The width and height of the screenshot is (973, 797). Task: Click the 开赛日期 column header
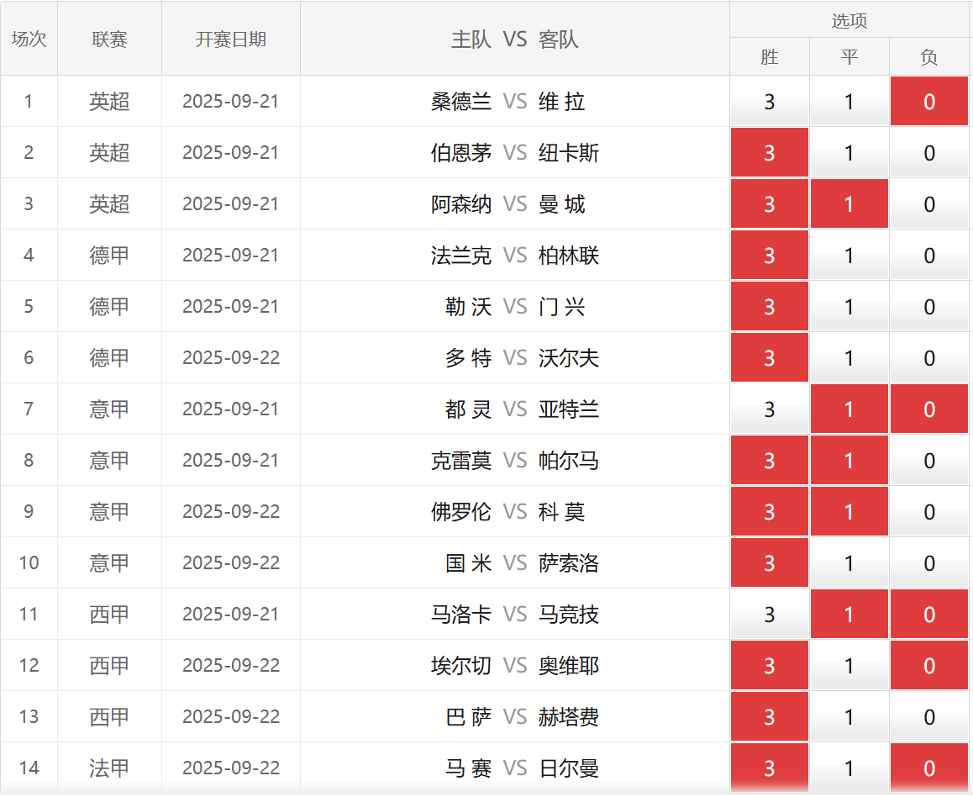pos(230,39)
